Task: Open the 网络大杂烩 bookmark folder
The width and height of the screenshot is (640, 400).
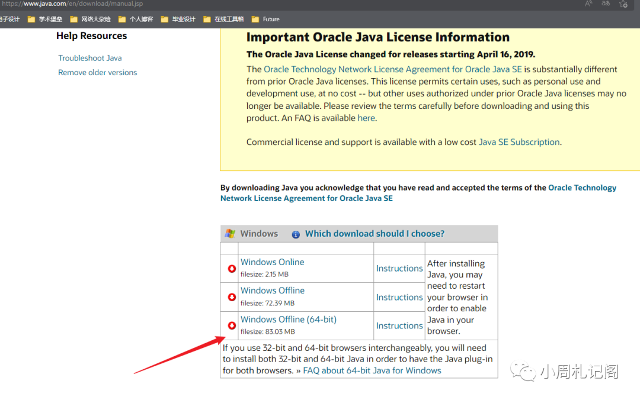Action: (90, 19)
